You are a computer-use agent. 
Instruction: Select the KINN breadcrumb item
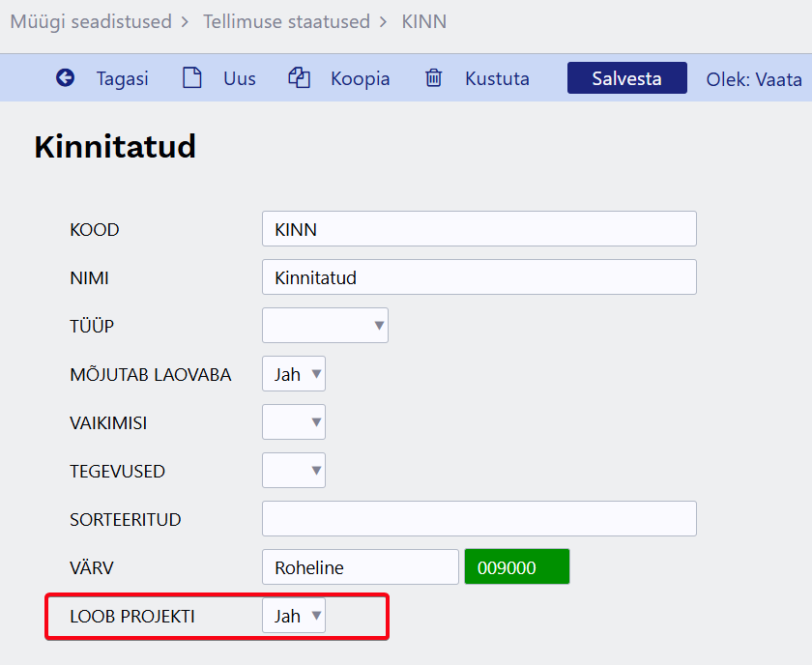pyautogui.click(x=424, y=20)
